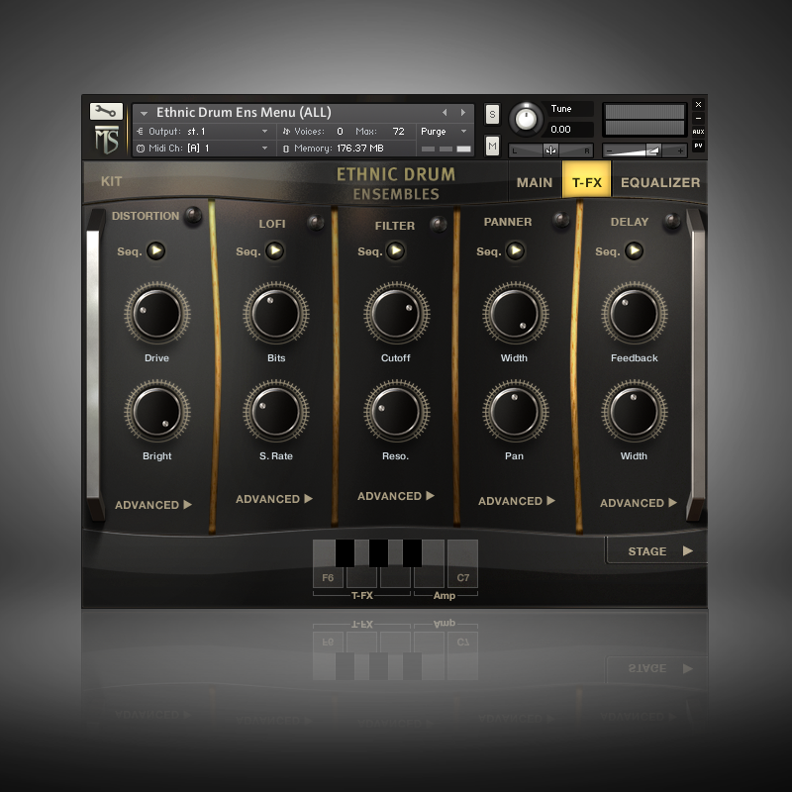
Task: Select the T-FX tab
Action: [587, 180]
